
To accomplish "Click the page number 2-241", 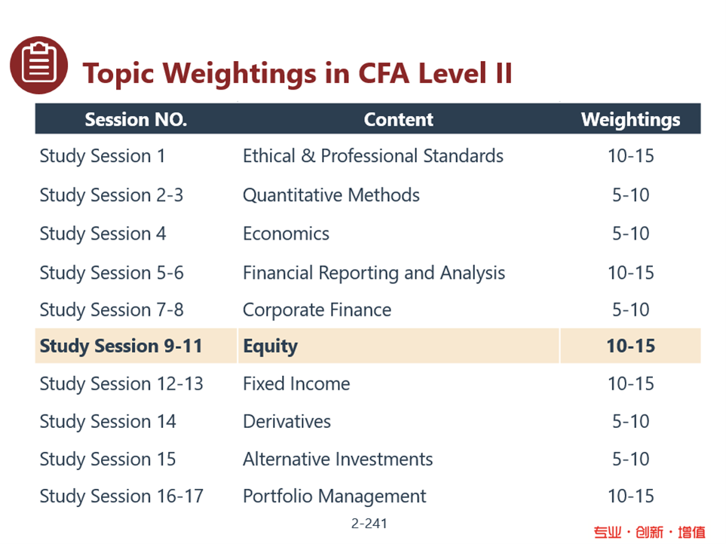I will [x=369, y=523].
